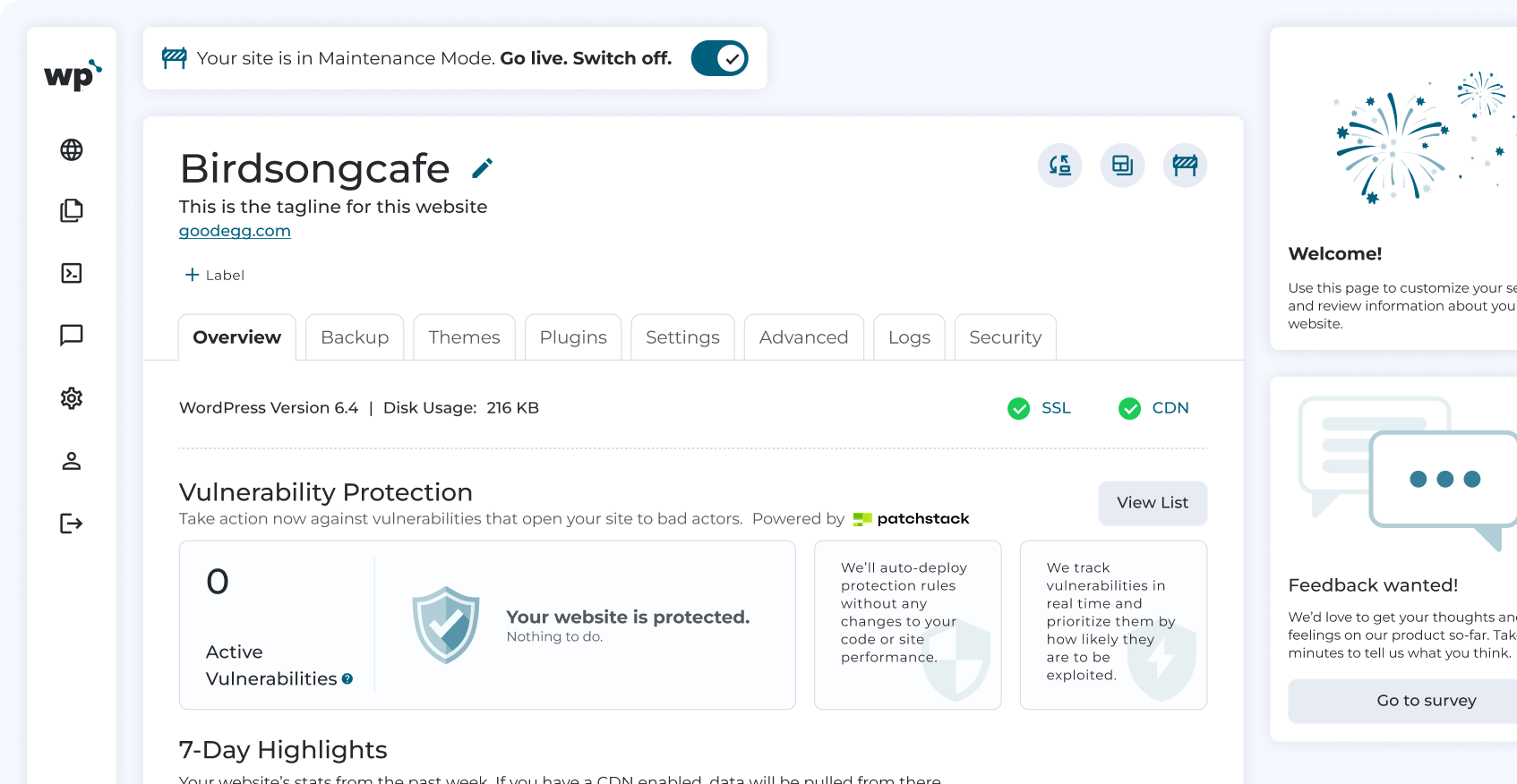Edit site name with pencil icon
This screenshot has width=1517, height=784.
pos(482,168)
